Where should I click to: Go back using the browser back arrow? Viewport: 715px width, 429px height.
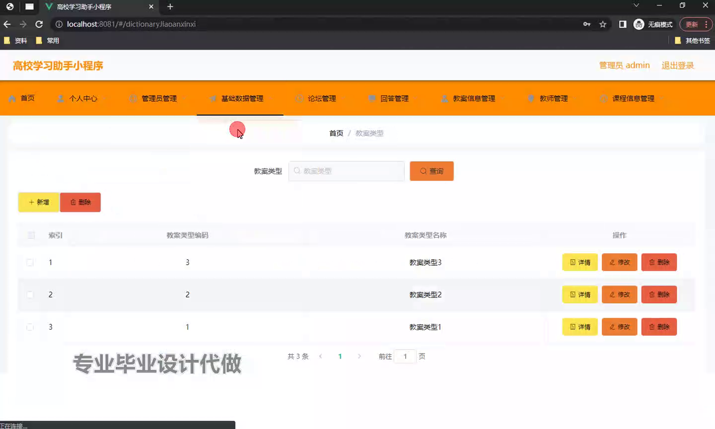click(7, 24)
